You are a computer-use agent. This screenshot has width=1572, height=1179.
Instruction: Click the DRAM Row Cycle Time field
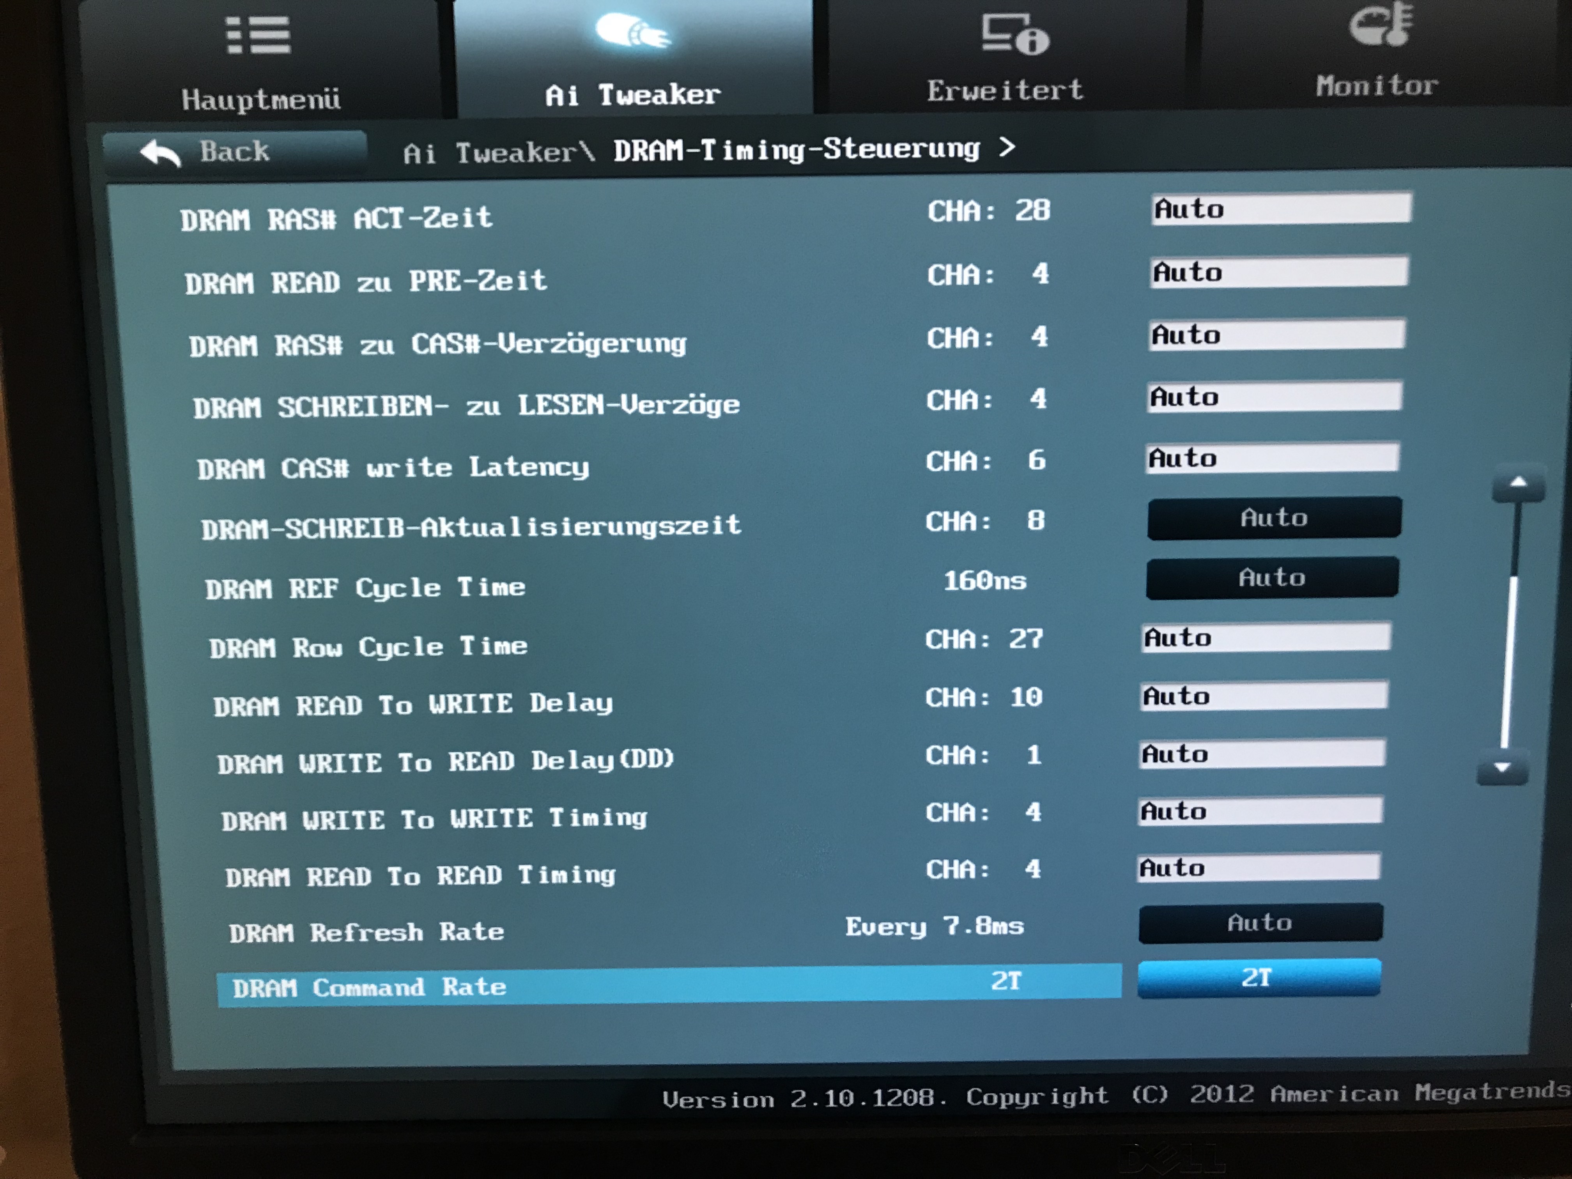tap(1266, 637)
